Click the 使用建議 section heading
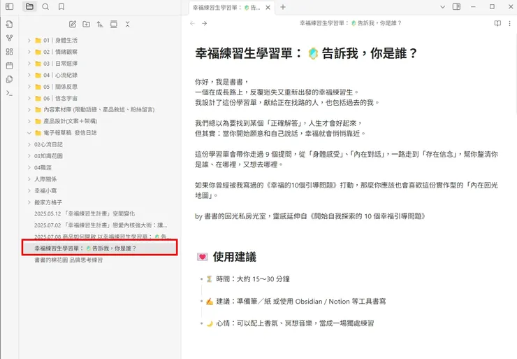Screen dimensions: 517x359 pos(235,257)
